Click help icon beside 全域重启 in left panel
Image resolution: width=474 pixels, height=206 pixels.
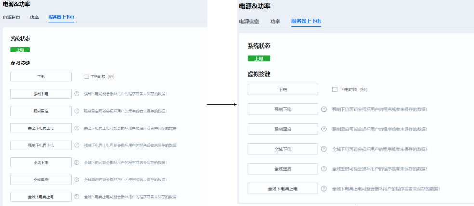[77, 180]
